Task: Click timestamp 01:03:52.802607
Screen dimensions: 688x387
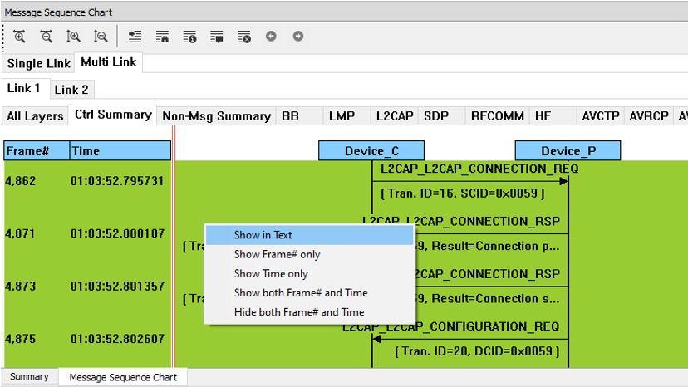Action: point(117,339)
